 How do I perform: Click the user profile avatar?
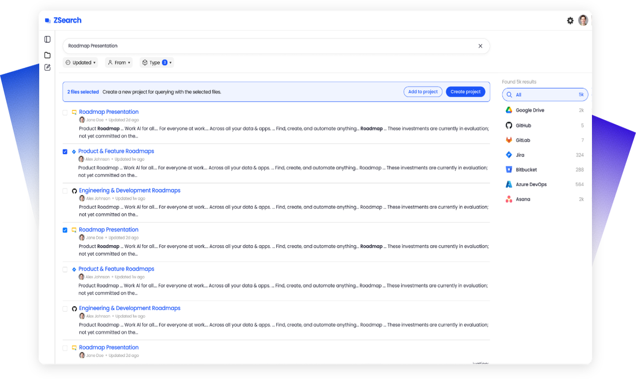point(583,21)
